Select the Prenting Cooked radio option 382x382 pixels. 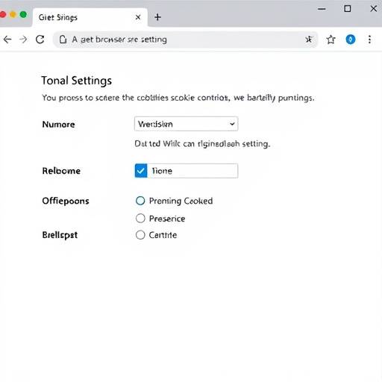pyautogui.click(x=140, y=201)
